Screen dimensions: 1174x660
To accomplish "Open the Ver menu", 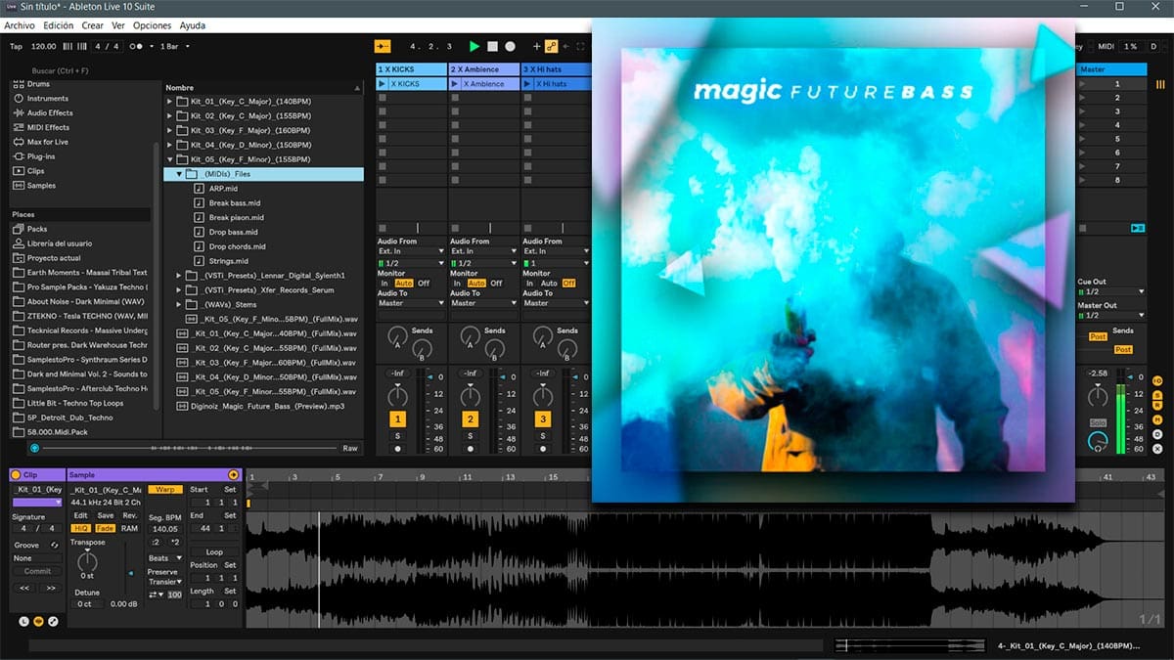I will click(118, 25).
